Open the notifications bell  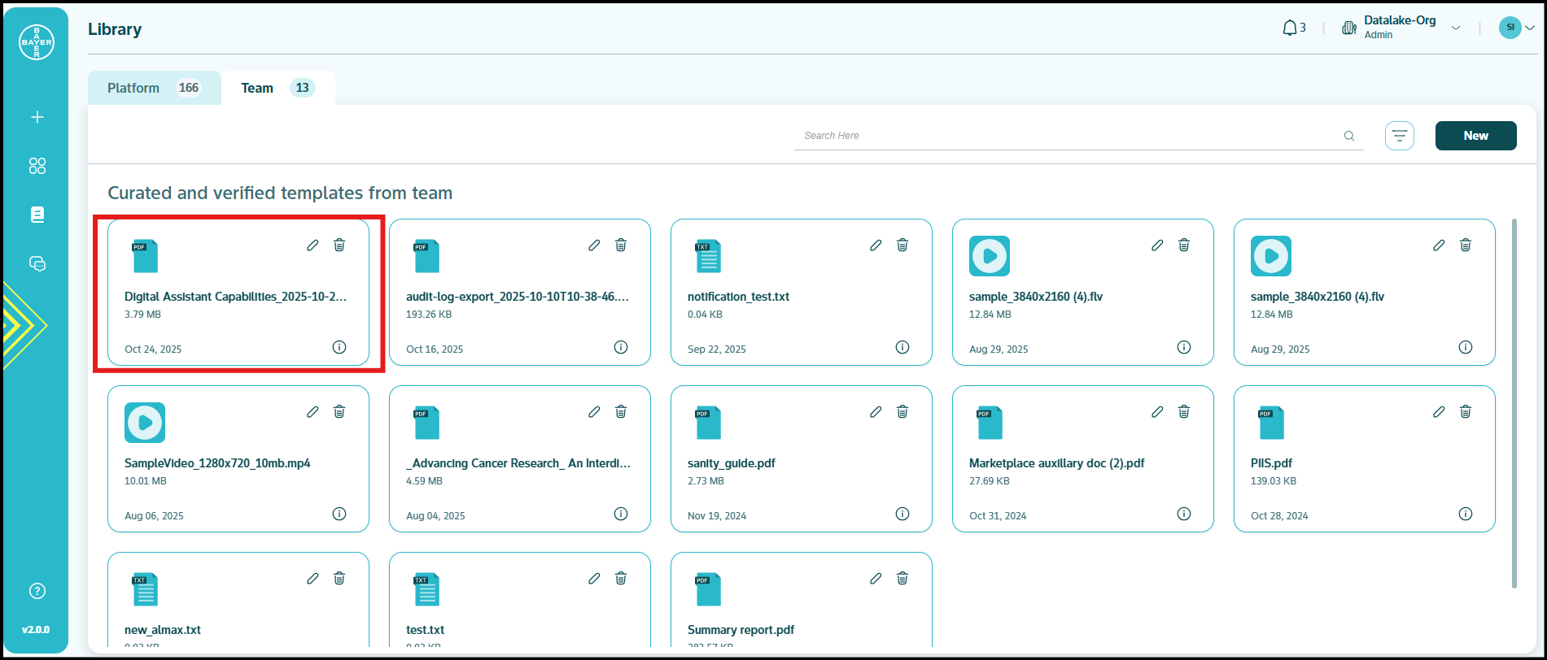(1290, 28)
